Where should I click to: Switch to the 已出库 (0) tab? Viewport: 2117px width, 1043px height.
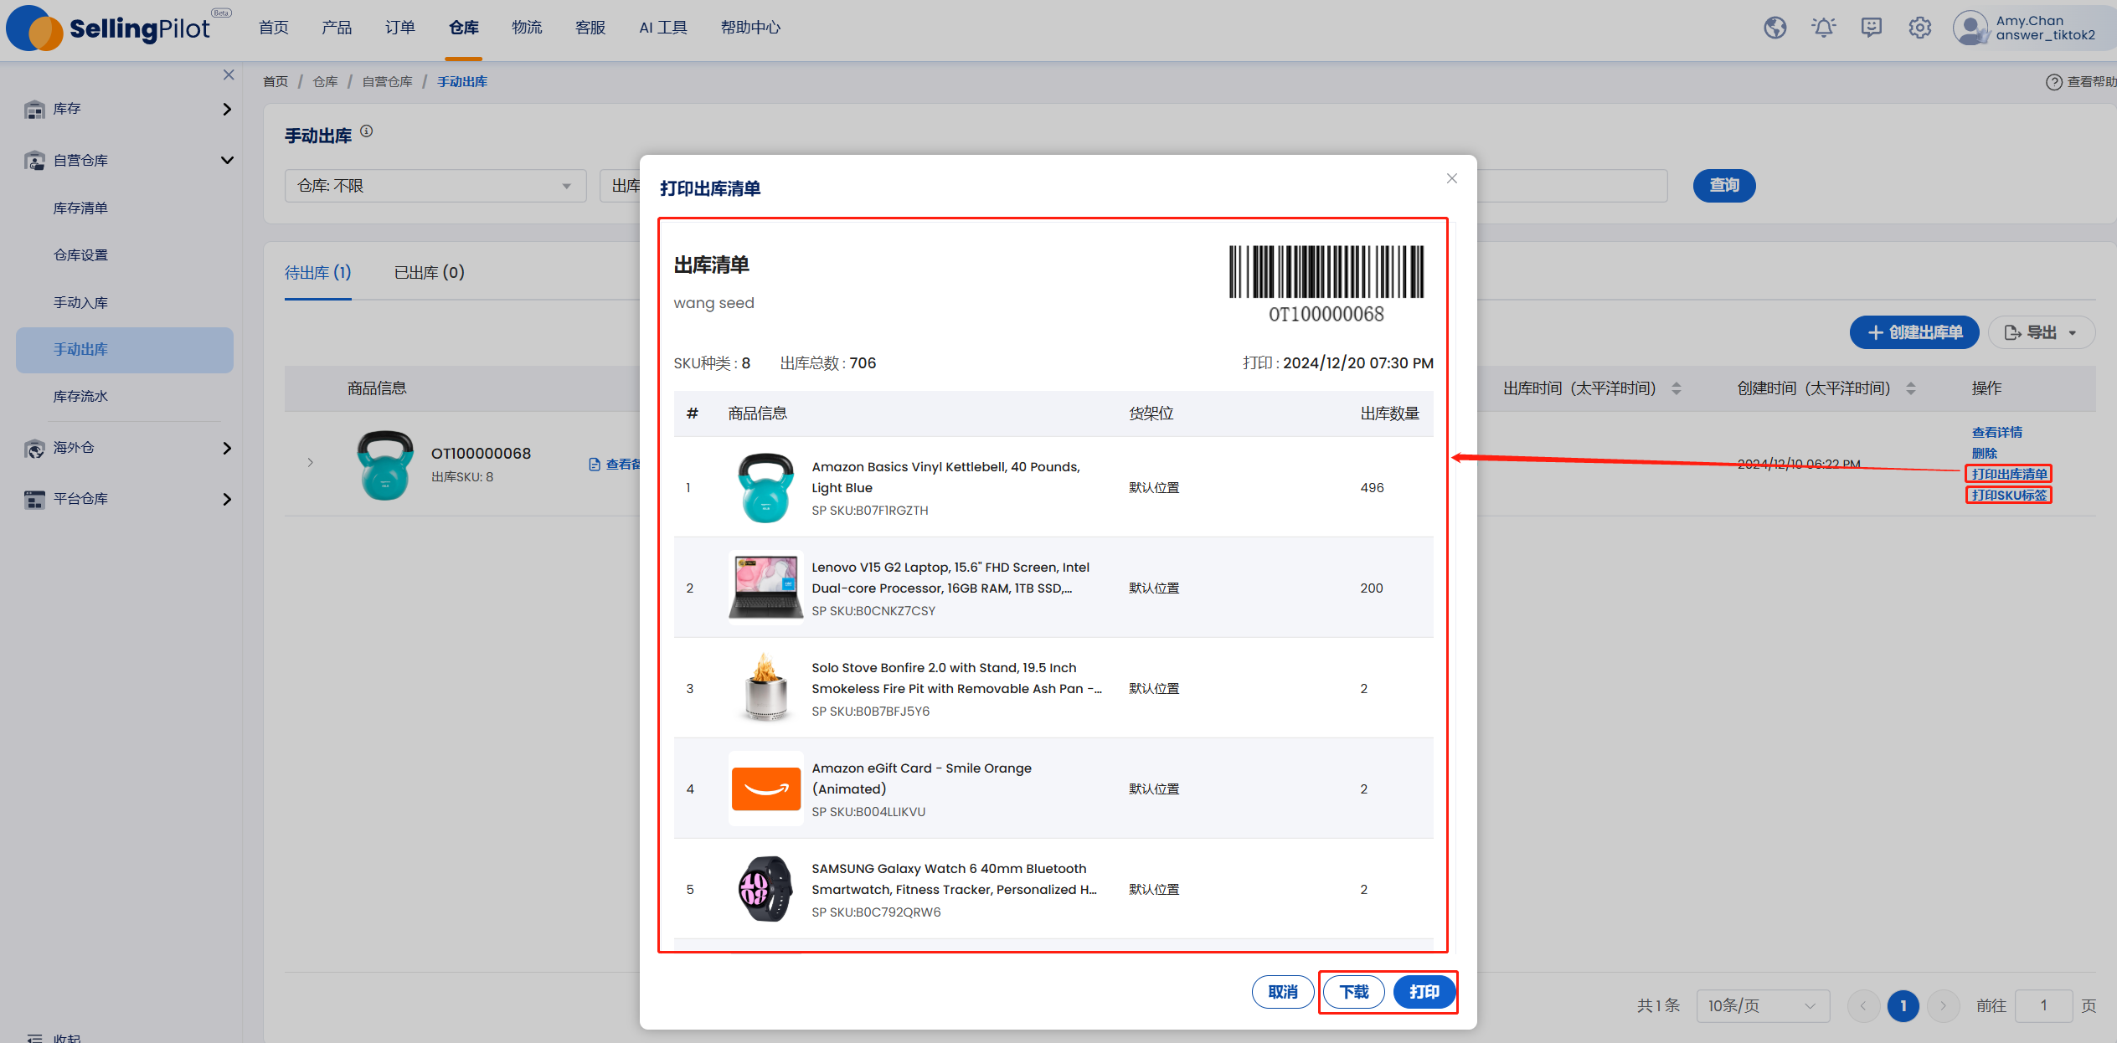click(x=429, y=273)
